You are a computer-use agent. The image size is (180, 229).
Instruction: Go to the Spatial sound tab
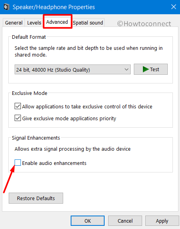click(88, 23)
